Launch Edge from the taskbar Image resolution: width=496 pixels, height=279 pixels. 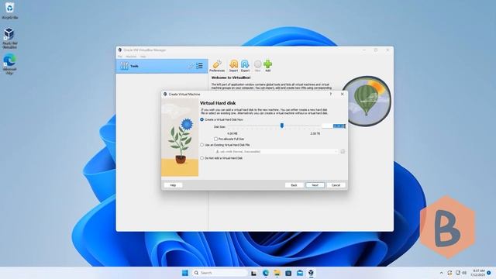pos(265,273)
